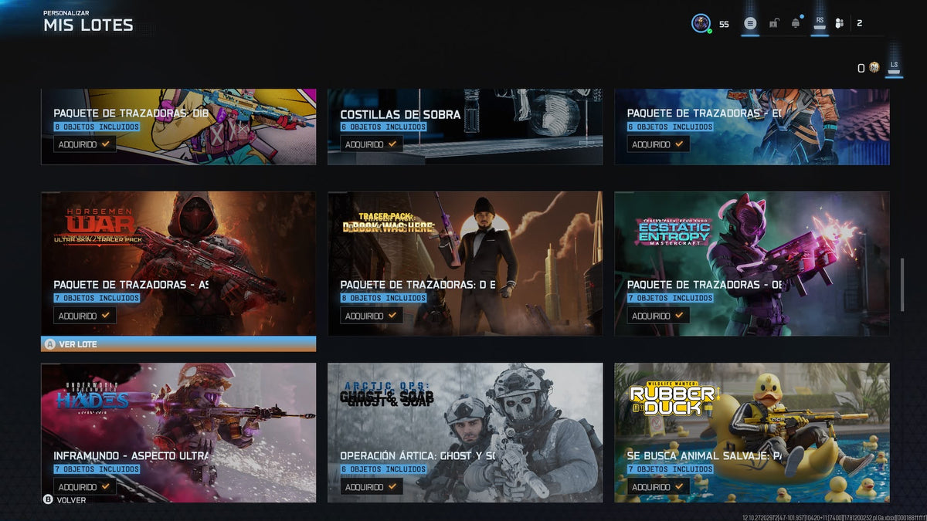The width and height of the screenshot is (927, 521).
Task: Click 'Inframundo - Aspecto Ultra' title text
Action: pyautogui.click(x=131, y=456)
